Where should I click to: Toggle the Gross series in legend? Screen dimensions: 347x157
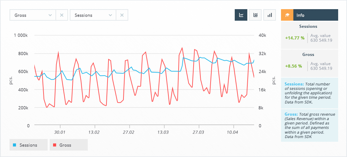[x=68, y=145]
